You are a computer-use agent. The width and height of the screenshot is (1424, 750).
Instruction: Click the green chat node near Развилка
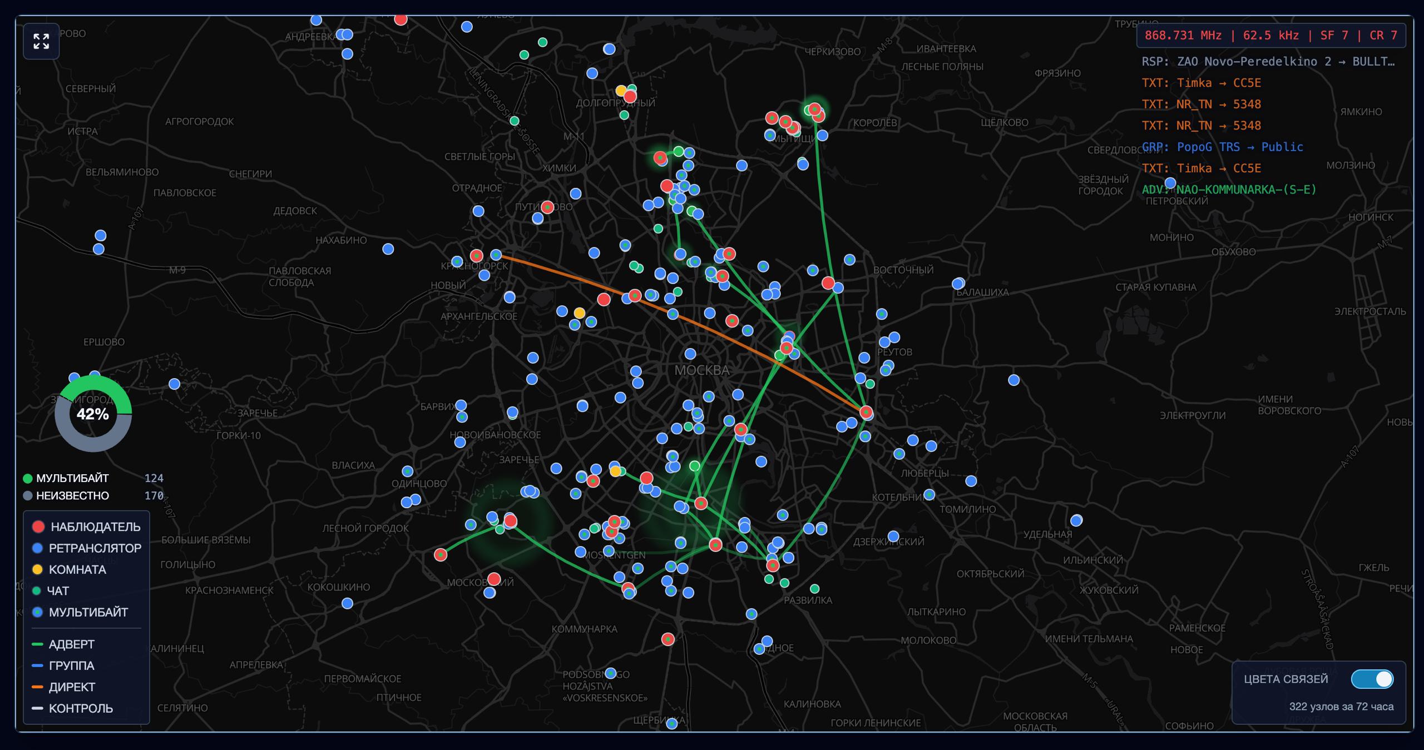coord(815,589)
